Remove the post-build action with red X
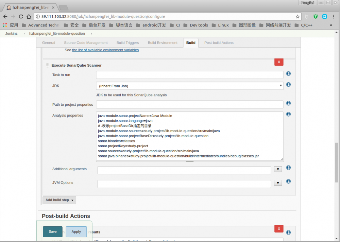 click(x=279, y=229)
